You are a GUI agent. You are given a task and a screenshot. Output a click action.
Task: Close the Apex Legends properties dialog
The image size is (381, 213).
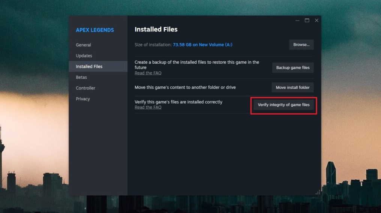click(316, 21)
